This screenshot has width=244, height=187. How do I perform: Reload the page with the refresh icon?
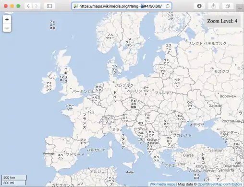click(168, 6)
